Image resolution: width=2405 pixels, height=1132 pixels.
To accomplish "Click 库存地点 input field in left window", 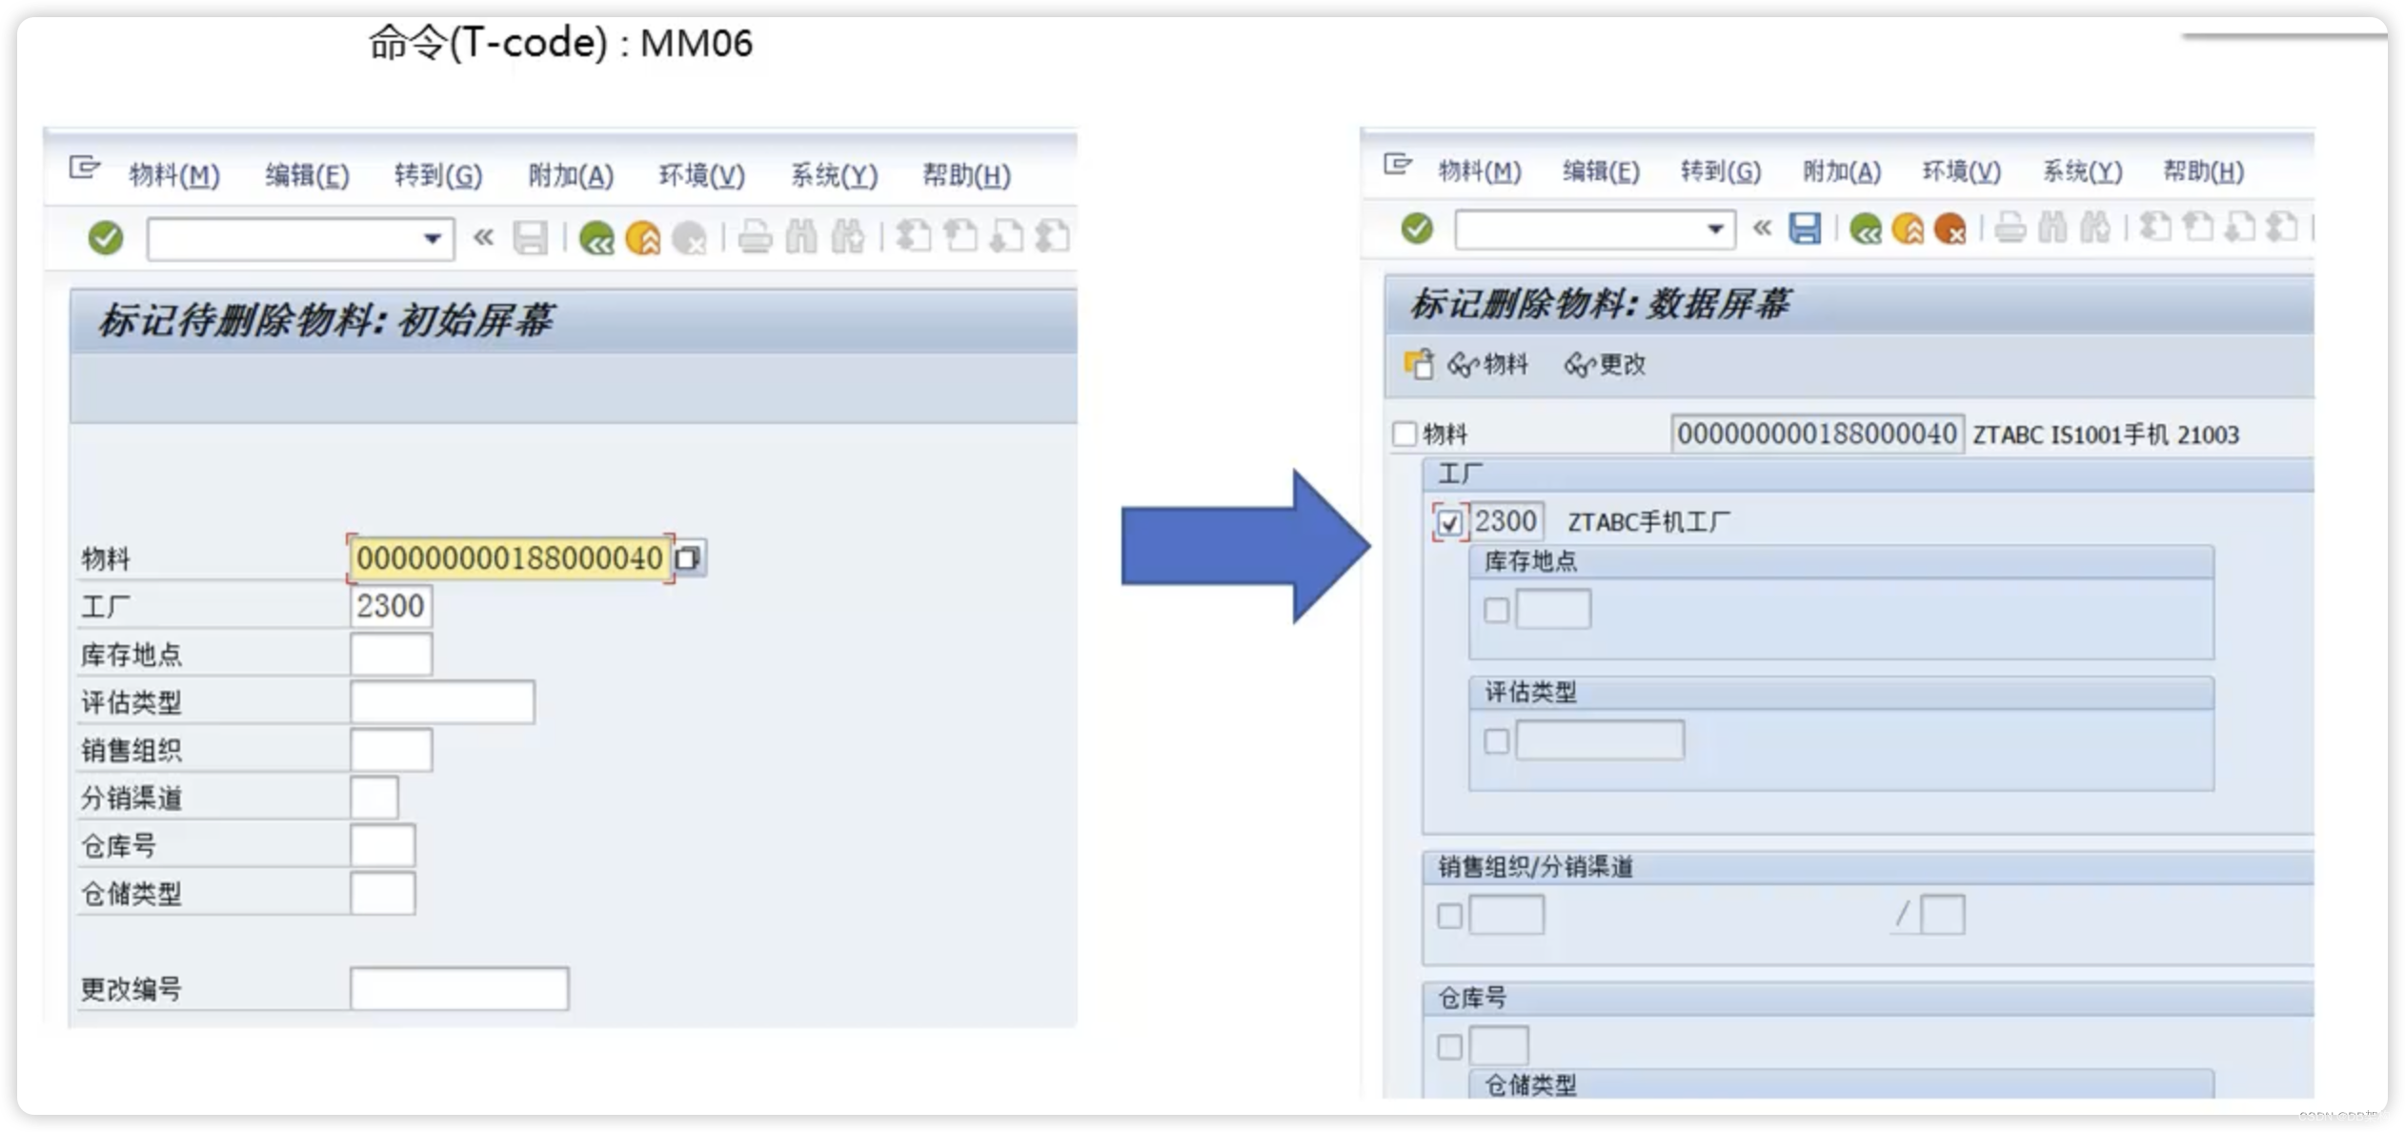I will [x=391, y=655].
